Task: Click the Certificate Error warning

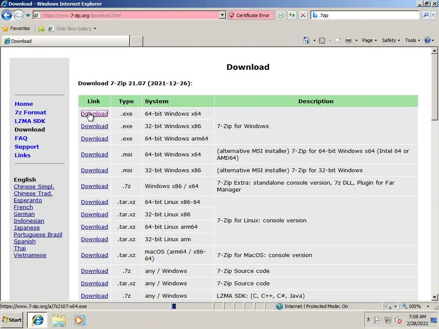Action: (250, 15)
